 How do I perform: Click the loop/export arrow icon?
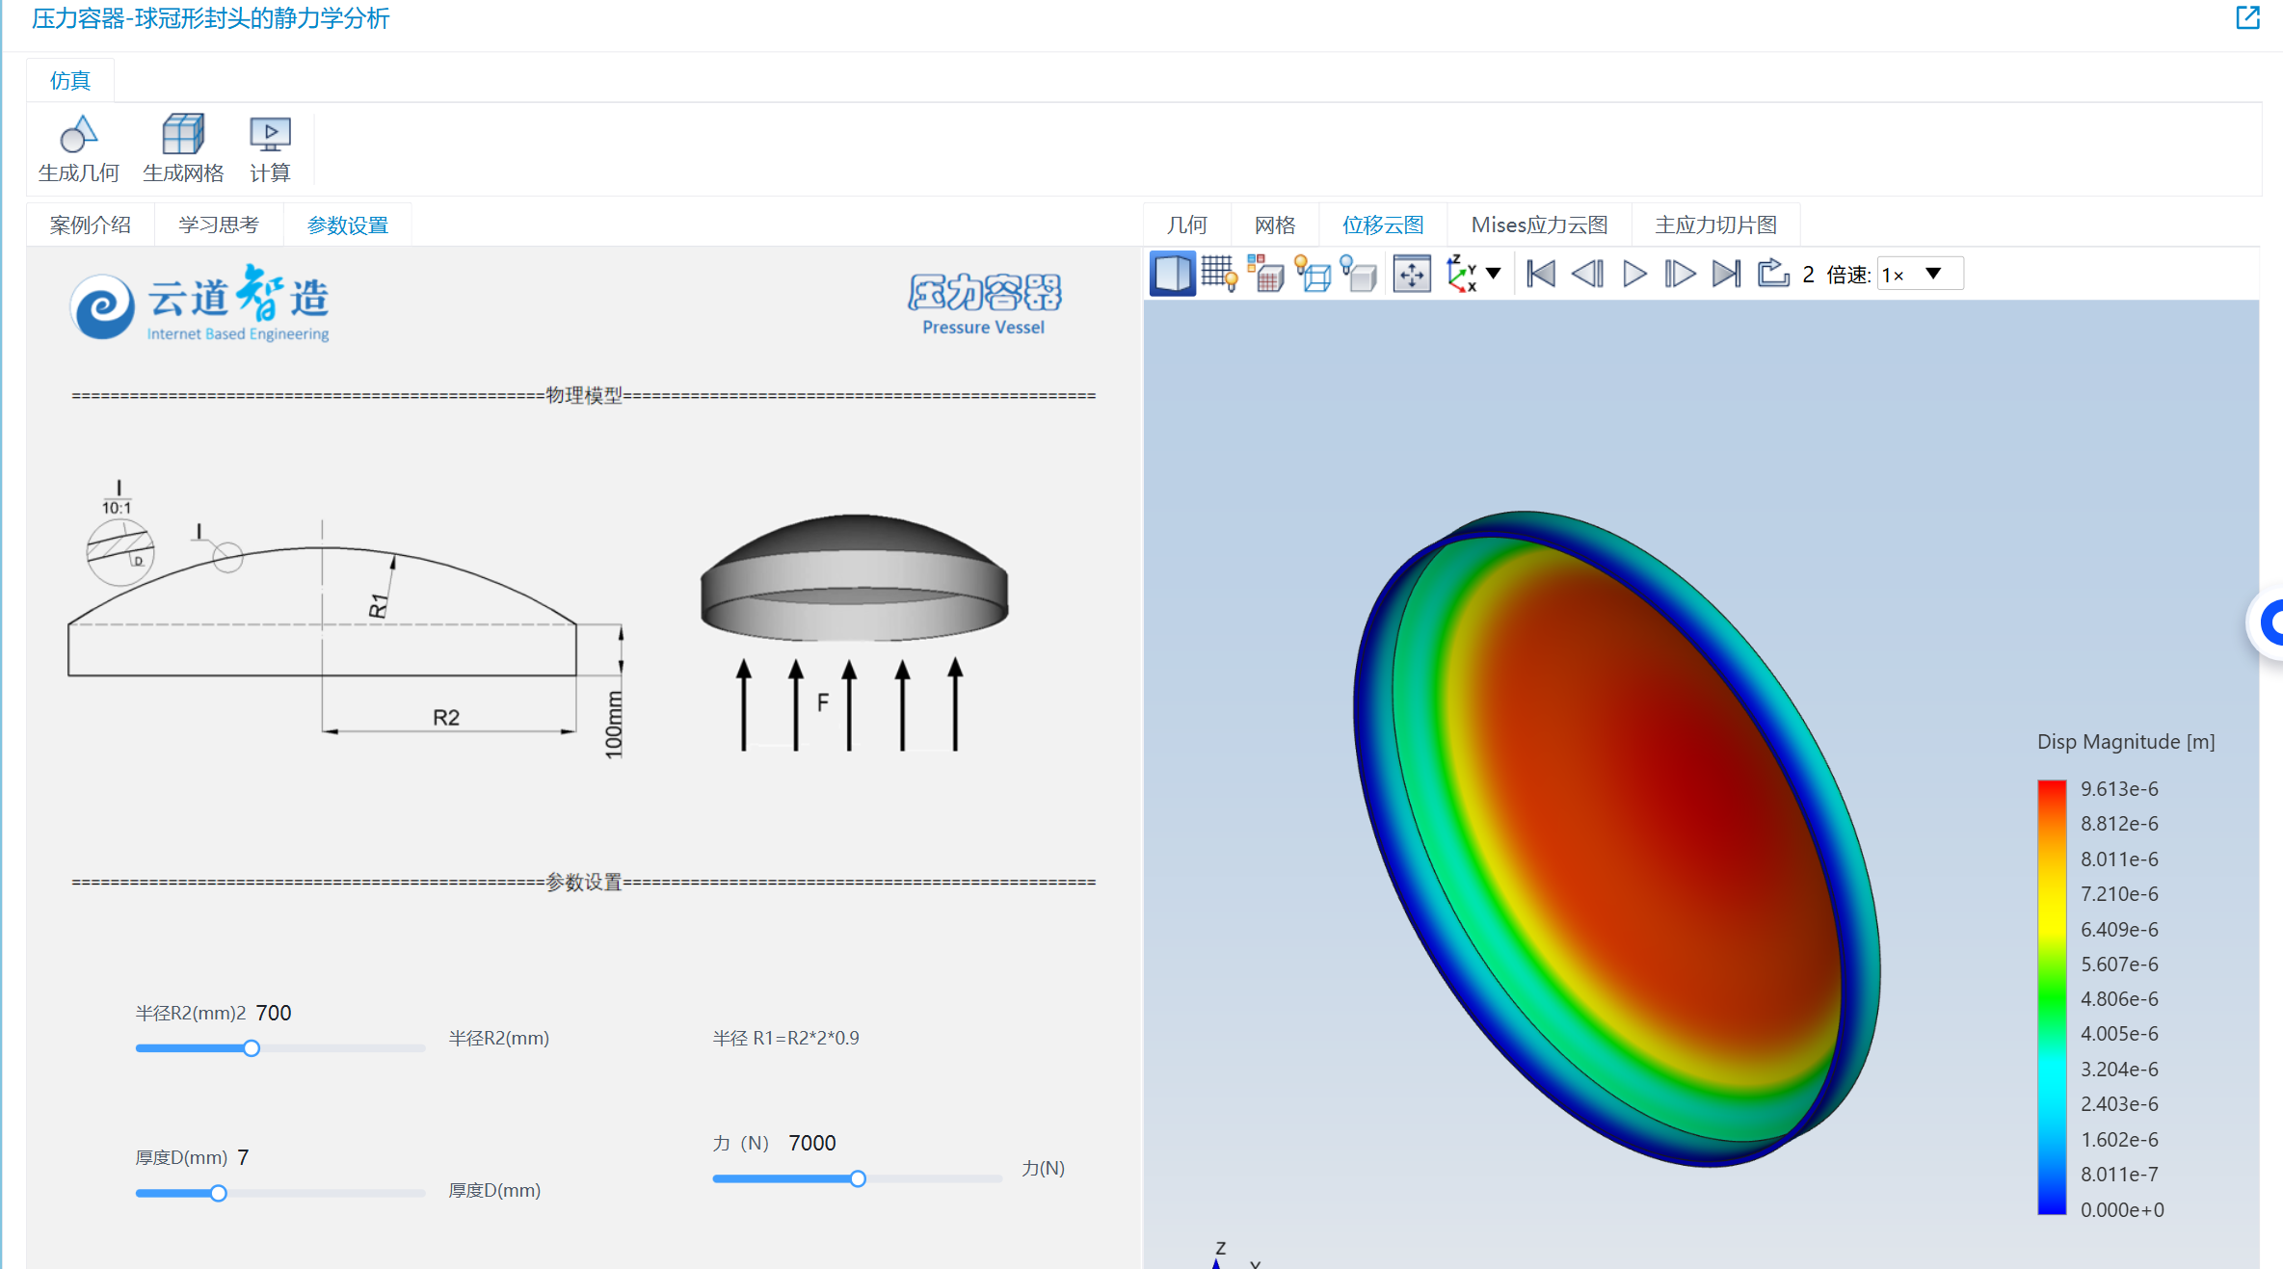[1773, 275]
